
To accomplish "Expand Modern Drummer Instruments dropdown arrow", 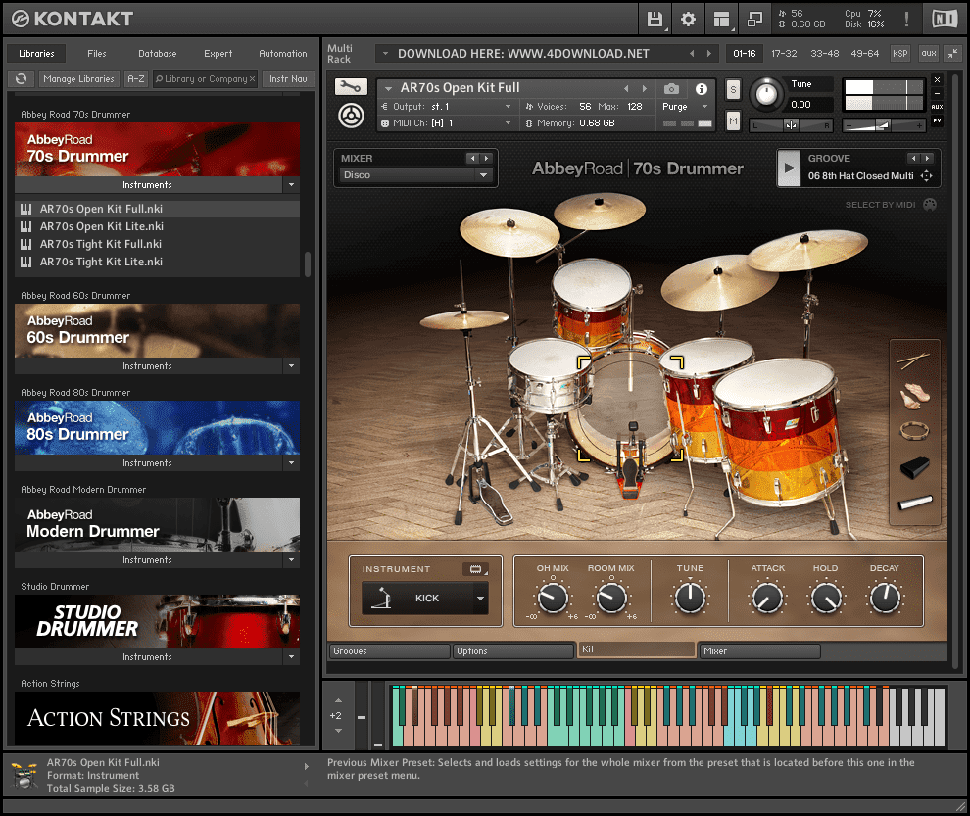I will [291, 560].
